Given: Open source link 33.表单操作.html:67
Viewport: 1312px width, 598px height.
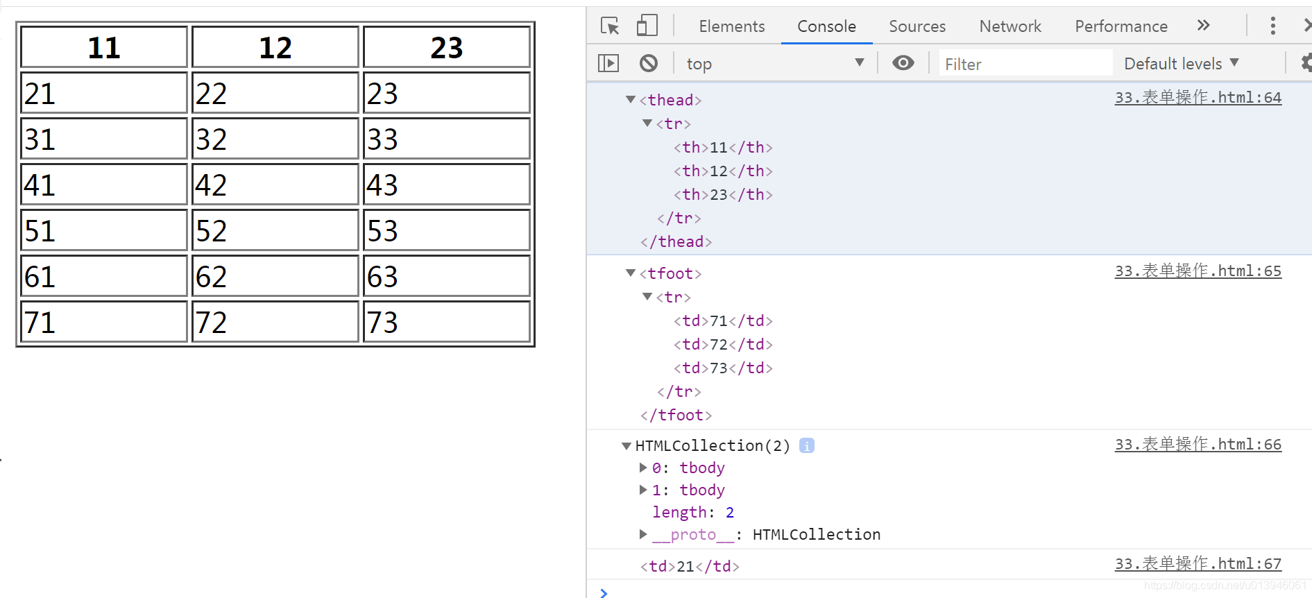Looking at the screenshot, I should click(1198, 563).
